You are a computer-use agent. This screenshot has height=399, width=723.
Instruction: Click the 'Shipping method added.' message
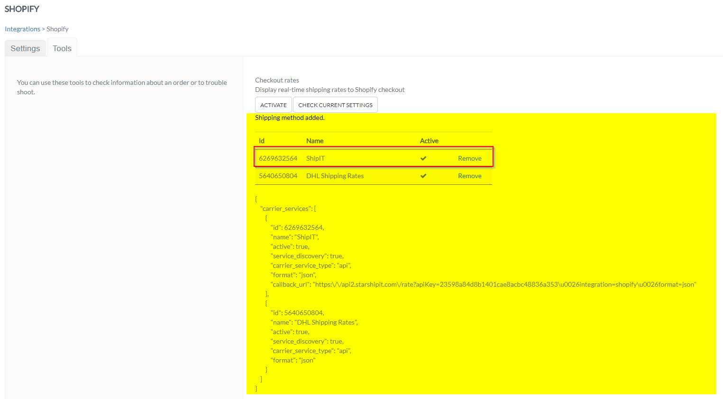tap(290, 118)
